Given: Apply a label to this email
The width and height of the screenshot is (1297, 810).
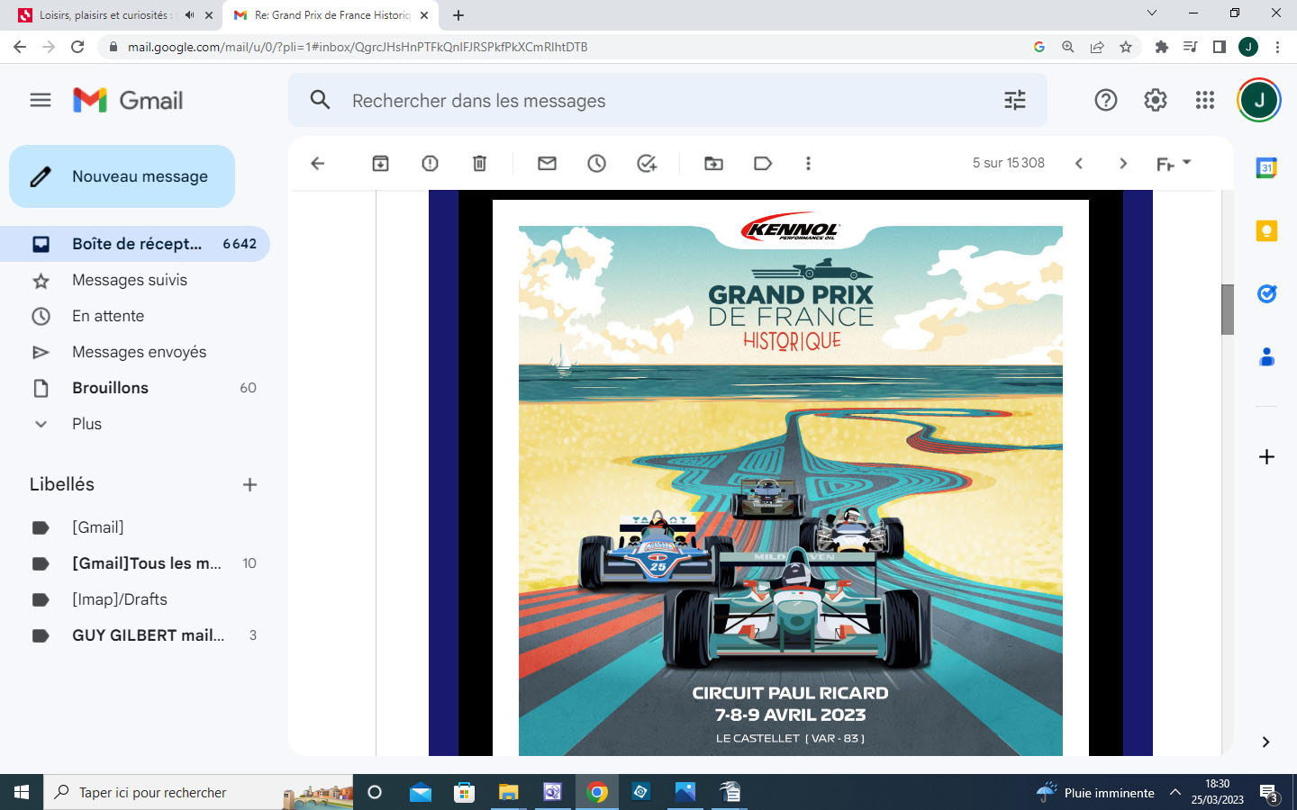Looking at the screenshot, I should click(x=763, y=163).
